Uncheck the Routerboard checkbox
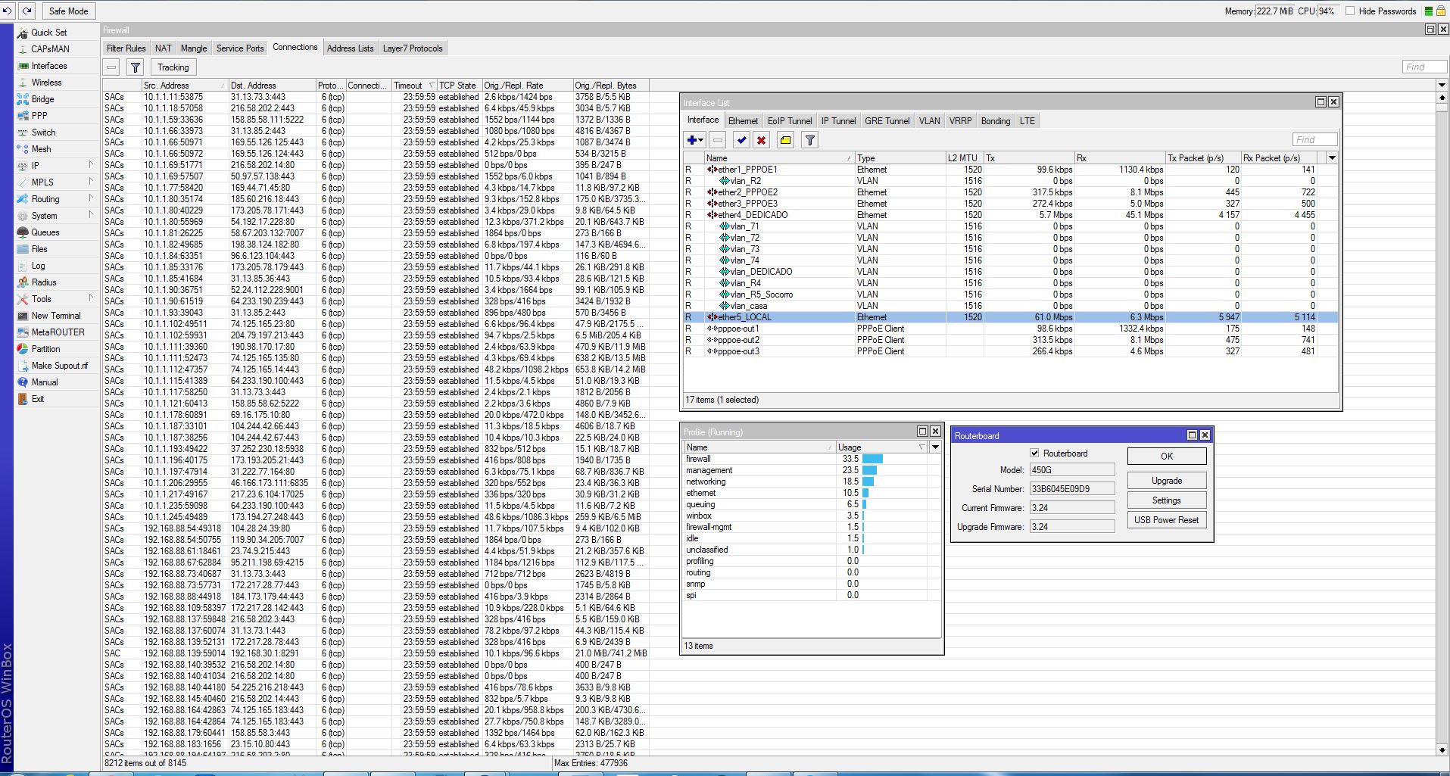1450x776 pixels. coord(1034,453)
